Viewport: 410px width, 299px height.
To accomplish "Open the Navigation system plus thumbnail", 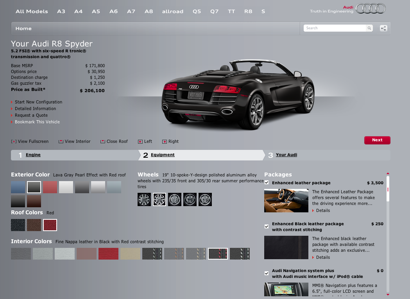I will 286,289.
